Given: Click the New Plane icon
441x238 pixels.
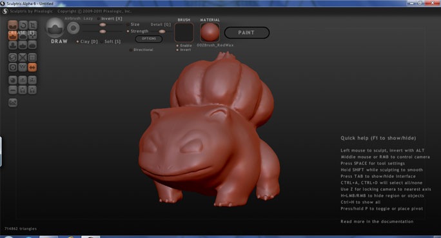Looking at the screenshot, I should tap(13, 90).
